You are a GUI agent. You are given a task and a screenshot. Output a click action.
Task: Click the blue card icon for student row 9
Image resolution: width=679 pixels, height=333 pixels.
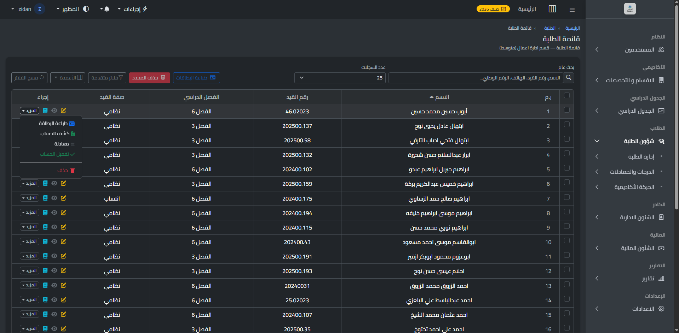point(45,227)
